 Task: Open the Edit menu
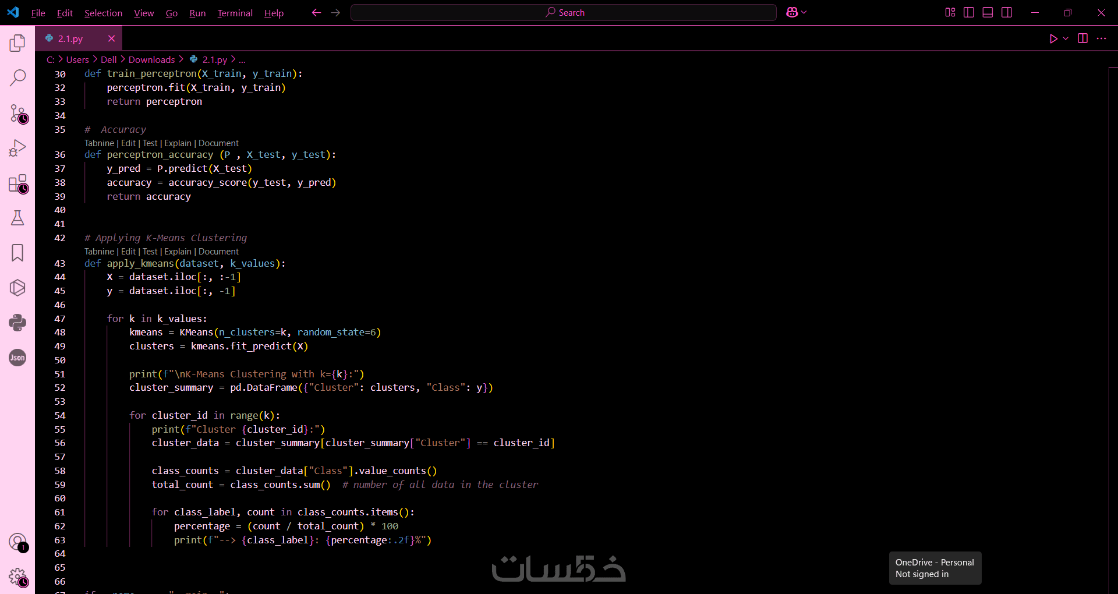point(65,13)
